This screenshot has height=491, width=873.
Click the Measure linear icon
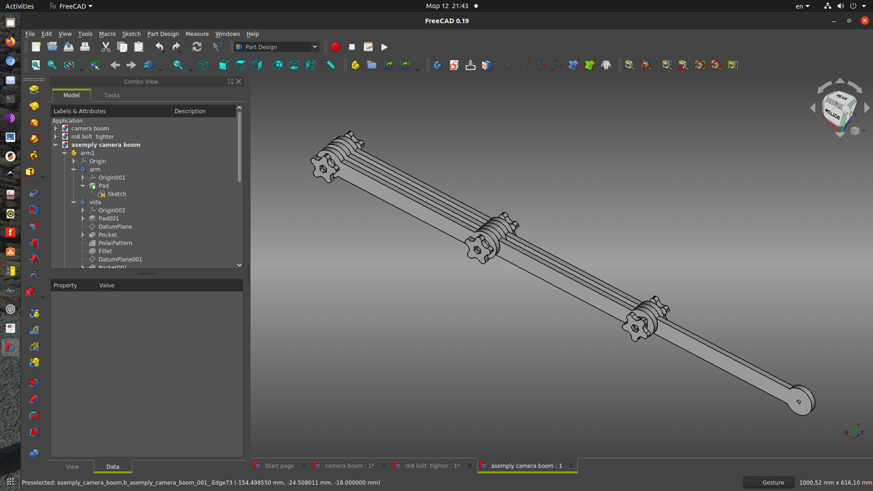click(629, 65)
